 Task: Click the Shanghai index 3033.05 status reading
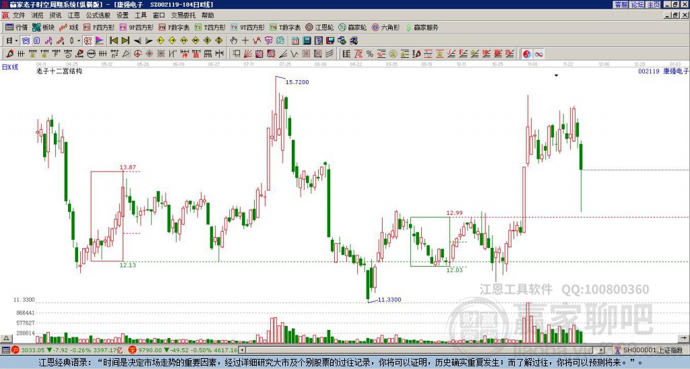point(33,350)
